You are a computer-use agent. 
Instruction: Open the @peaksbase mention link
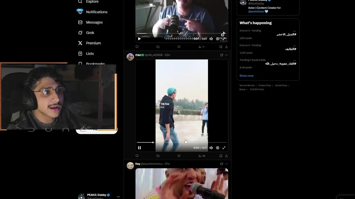(x=256, y=12)
